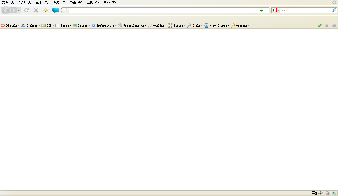Open the 书签 (B) menu
Screen dimensions: 338x196
[76, 2]
